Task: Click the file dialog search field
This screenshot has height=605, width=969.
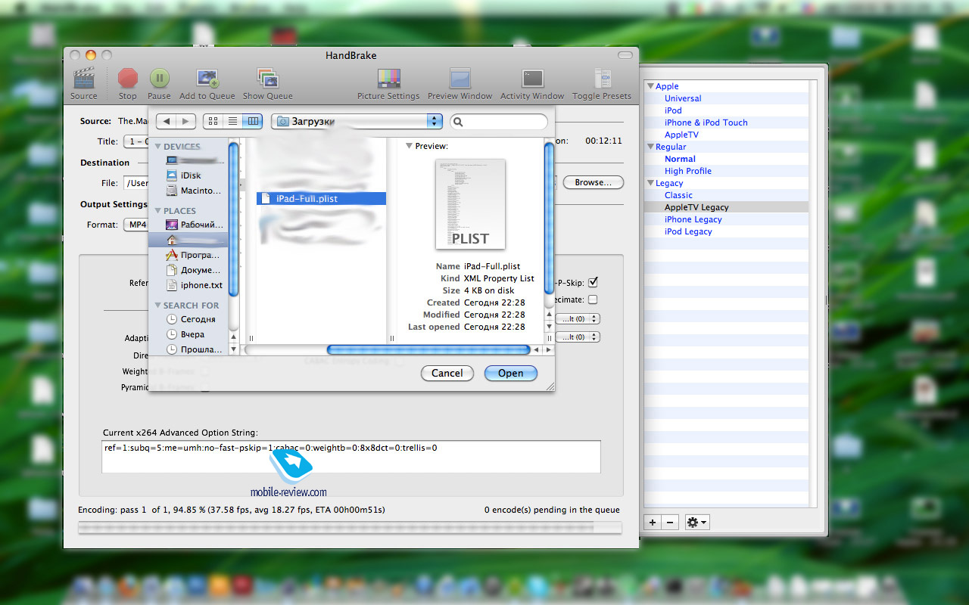Action: (x=499, y=122)
